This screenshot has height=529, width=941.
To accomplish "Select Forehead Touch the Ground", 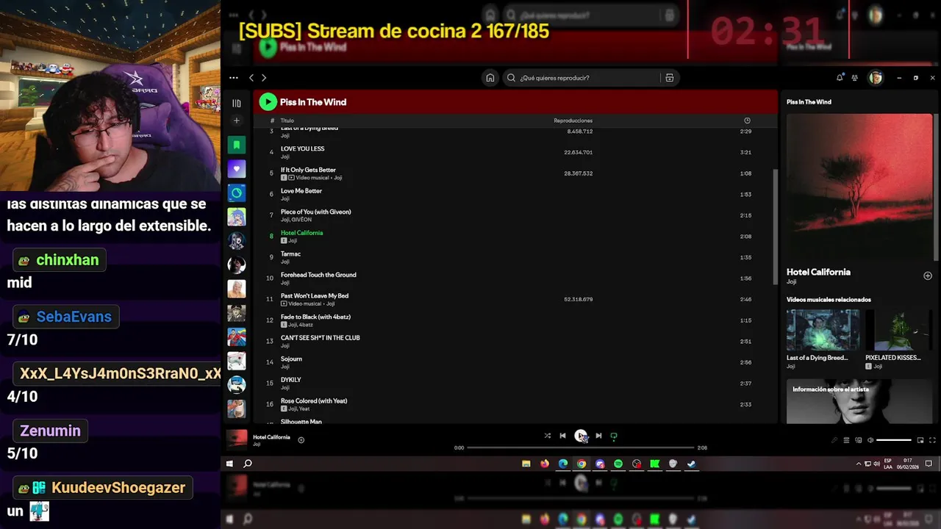I will (x=515, y=278).
